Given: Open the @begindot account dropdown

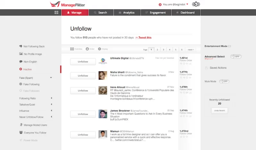Looking at the screenshot, I should point(175,4).
